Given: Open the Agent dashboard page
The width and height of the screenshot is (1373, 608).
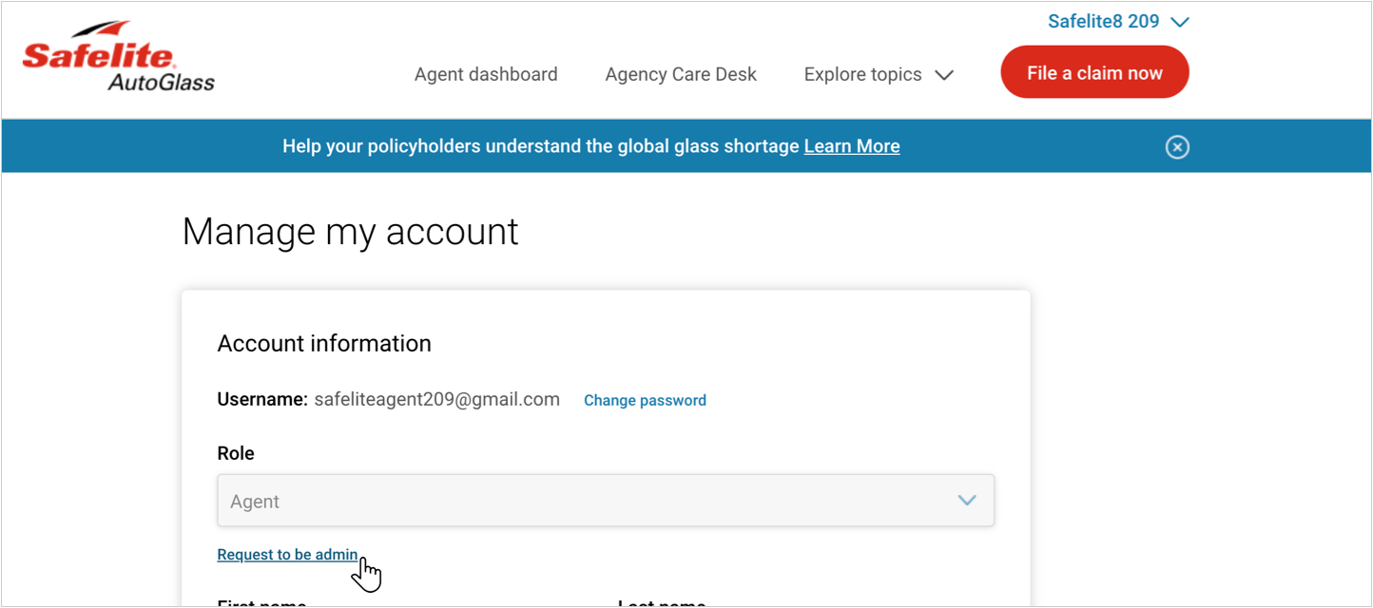Looking at the screenshot, I should [486, 74].
